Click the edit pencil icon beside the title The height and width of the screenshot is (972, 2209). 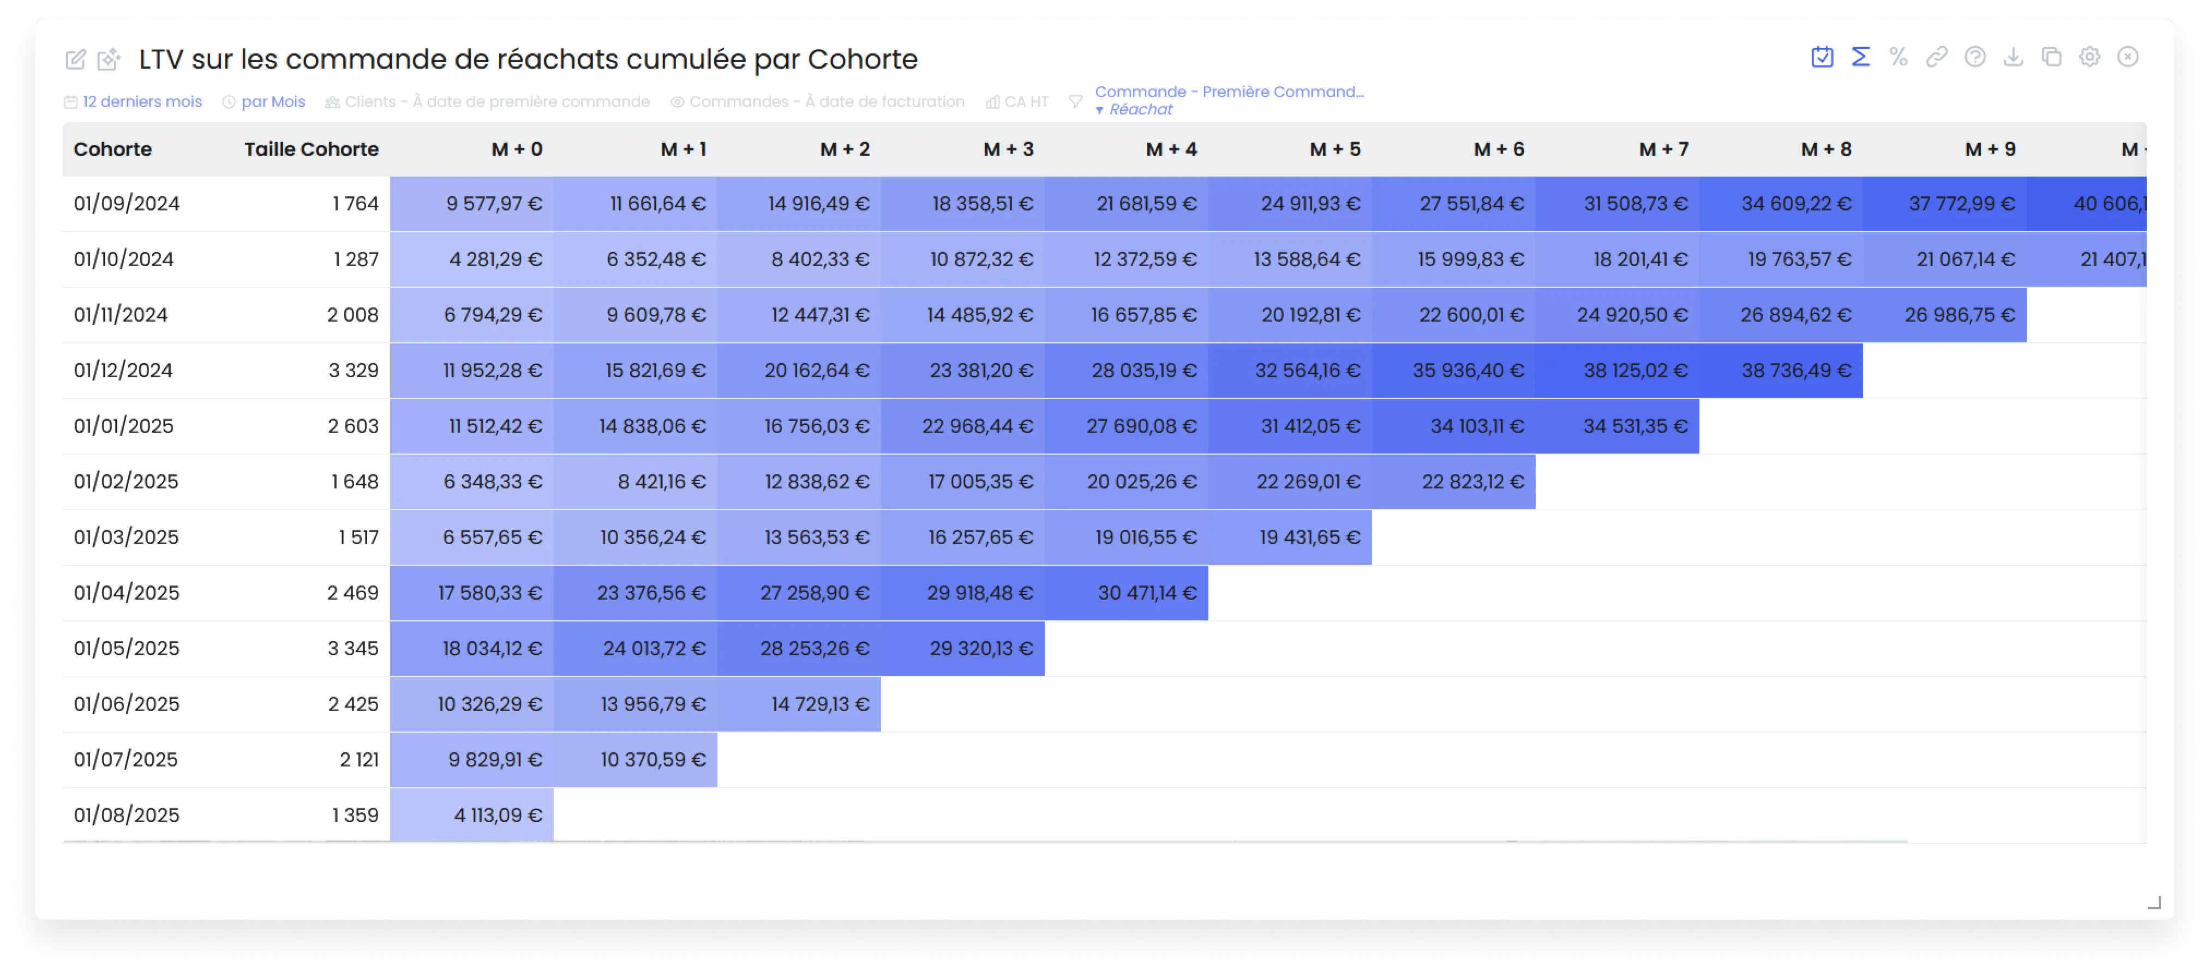pyautogui.click(x=75, y=59)
